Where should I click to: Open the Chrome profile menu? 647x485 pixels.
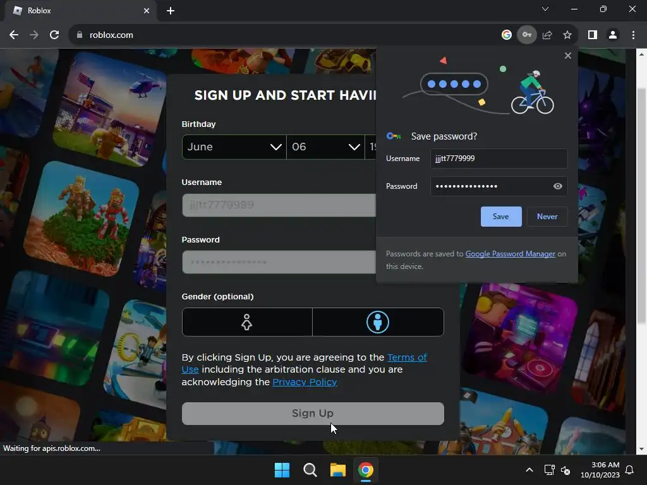pos(613,35)
